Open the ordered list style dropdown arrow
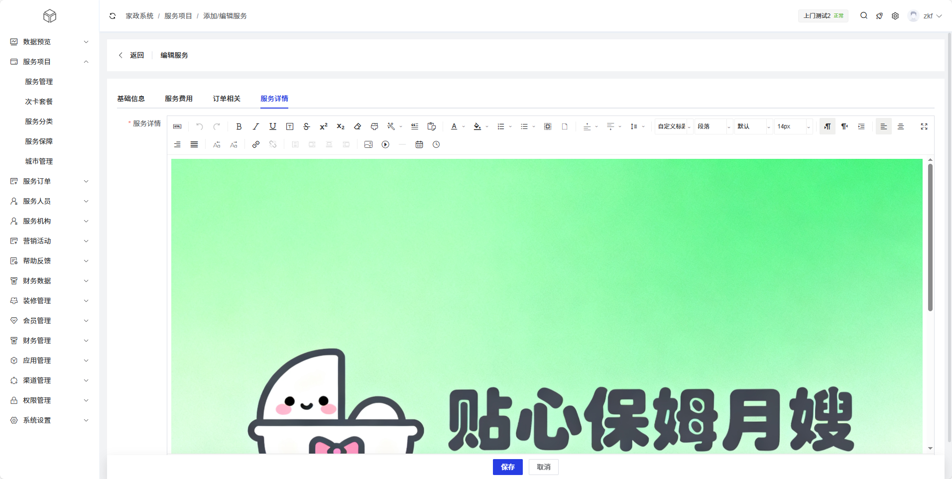The image size is (952, 479). coord(510,126)
